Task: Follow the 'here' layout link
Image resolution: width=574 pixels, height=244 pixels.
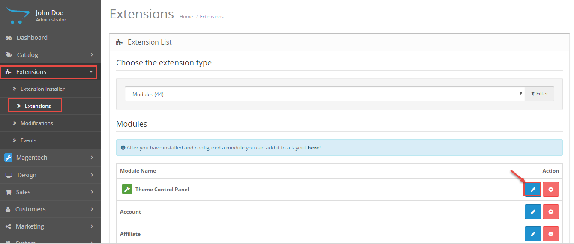Action: [x=313, y=148]
